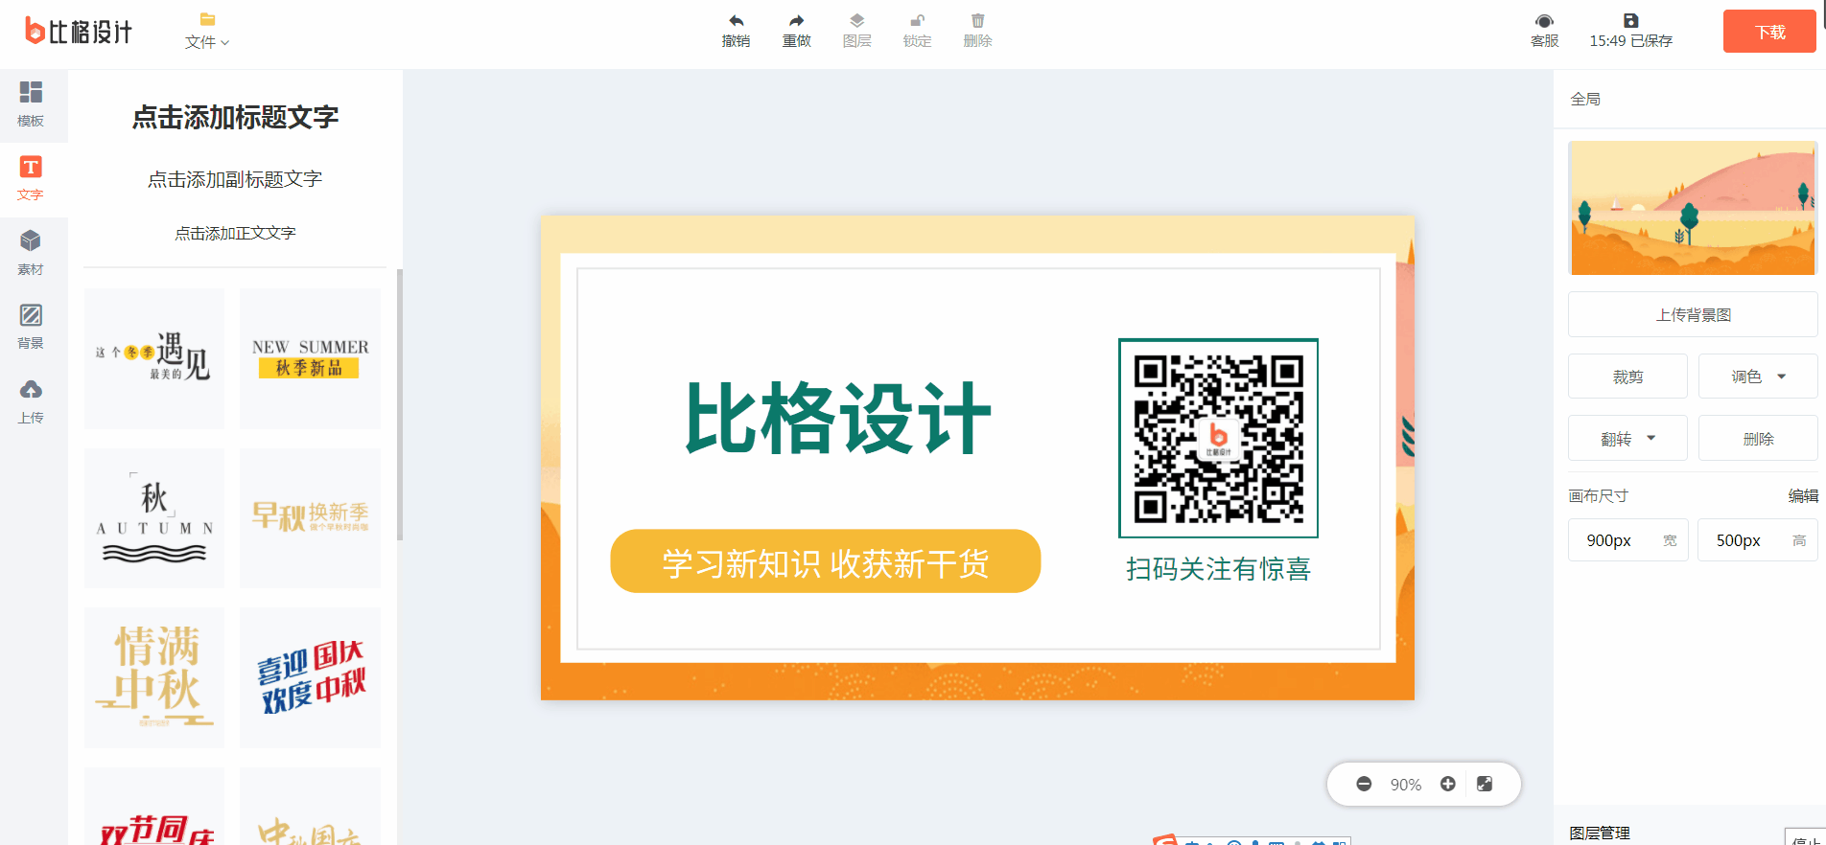
Task: Toggle fullscreen fit canvas icon
Action: pos(1485,784)
